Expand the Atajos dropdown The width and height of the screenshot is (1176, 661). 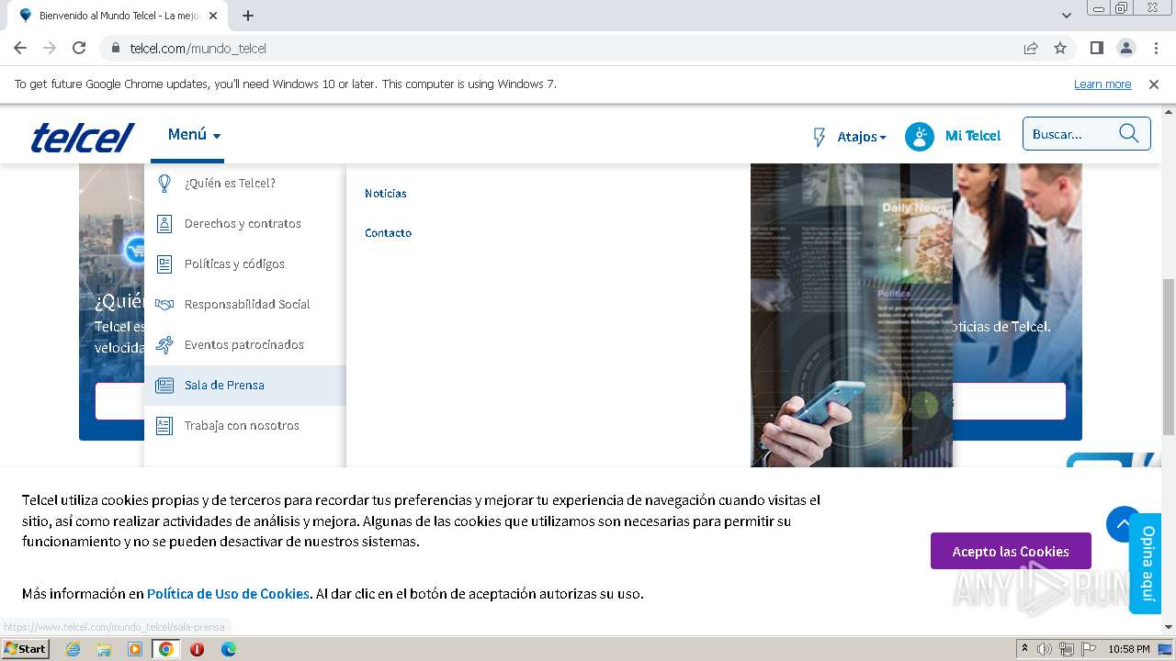(x=862, y=137)
